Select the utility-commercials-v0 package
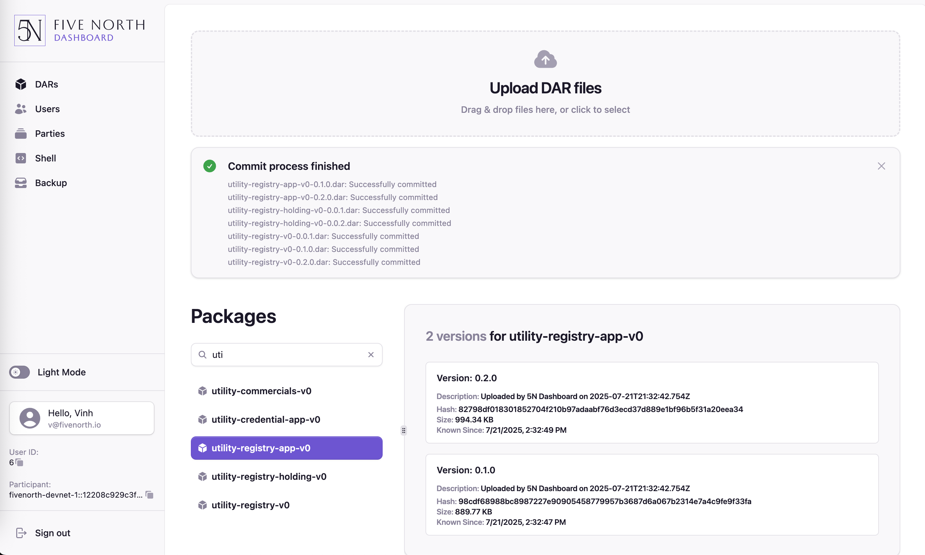925x555 pixels. pyautogui.click(x=286, y=391)
